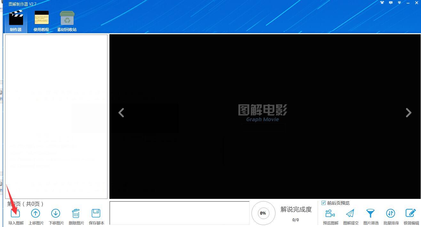Open the 极简编辑 quick edit icon
The height and width of the screenshot is (227, 421).
click(411, 213)
